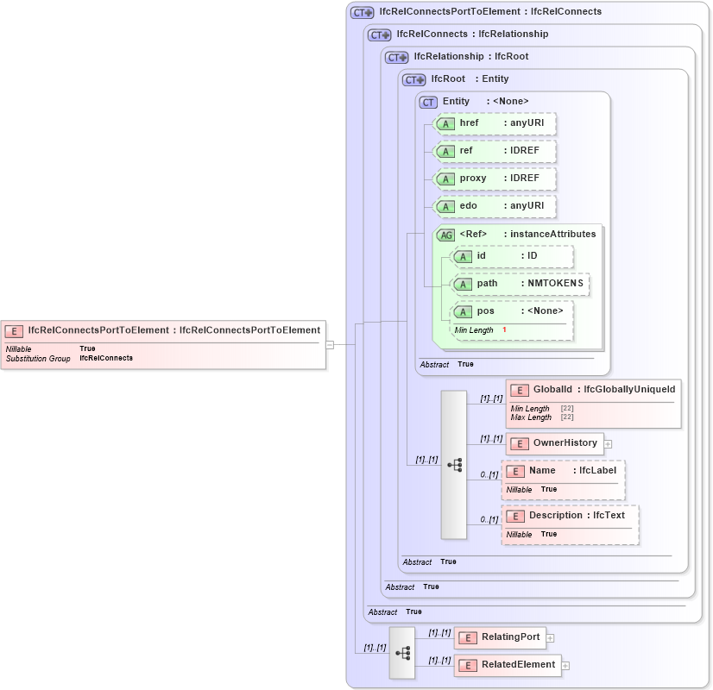Expand the RelatedElement element

tap(565, 665)
